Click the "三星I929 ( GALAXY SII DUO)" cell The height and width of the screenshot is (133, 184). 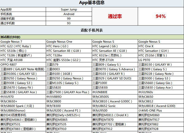[115, 78]
